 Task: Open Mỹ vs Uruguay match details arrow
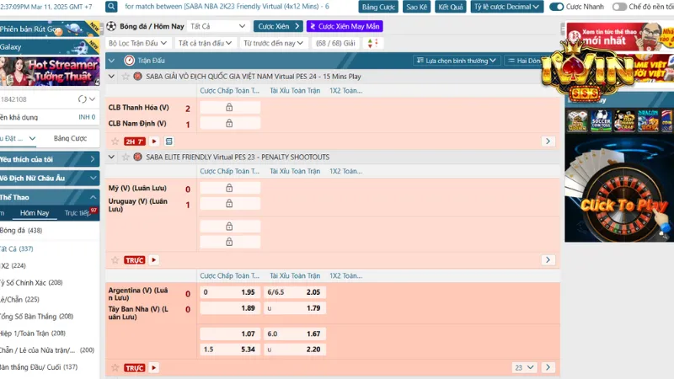[548, 260]
